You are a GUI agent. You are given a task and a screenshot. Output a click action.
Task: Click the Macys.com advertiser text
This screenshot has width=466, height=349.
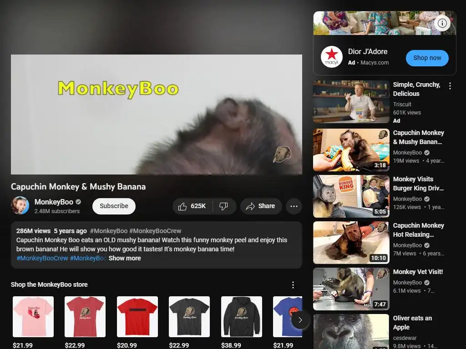point(375,63)
